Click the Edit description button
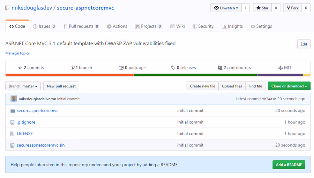 click(304, 44)
